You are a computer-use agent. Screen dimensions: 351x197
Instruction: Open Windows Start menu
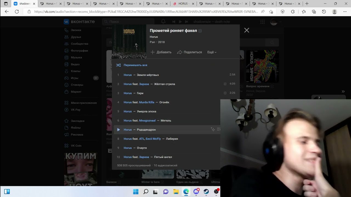[136, 192]
